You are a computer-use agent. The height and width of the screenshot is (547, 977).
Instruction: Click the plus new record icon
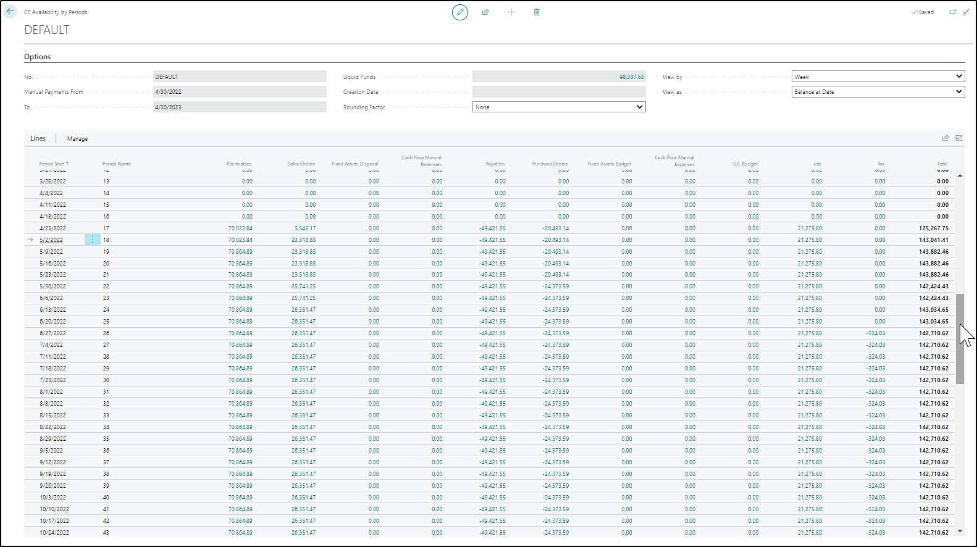tap(511, 12)
